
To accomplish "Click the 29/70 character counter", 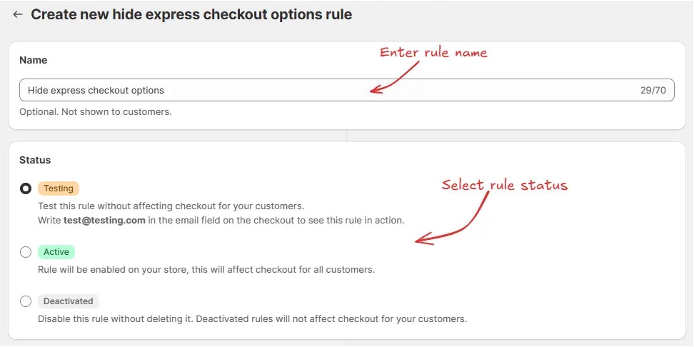I will click(653, 90).
